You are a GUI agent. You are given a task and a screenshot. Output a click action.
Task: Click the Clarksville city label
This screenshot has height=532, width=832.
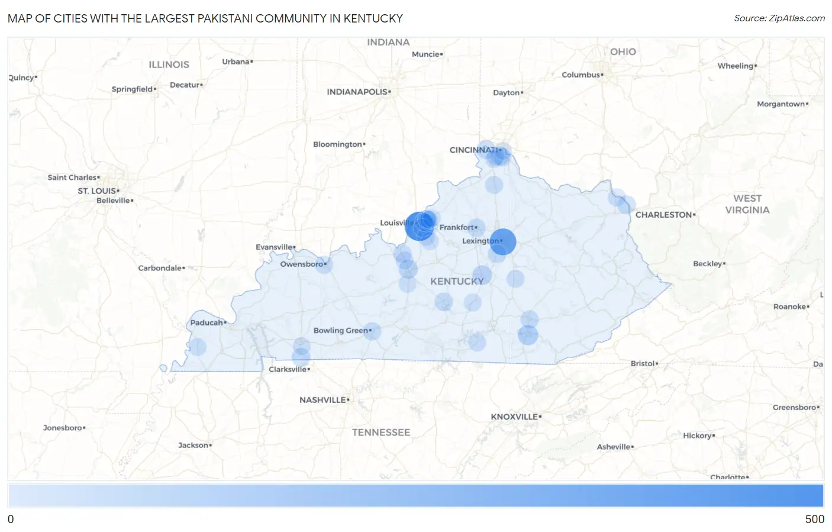[x=288, y=369]
